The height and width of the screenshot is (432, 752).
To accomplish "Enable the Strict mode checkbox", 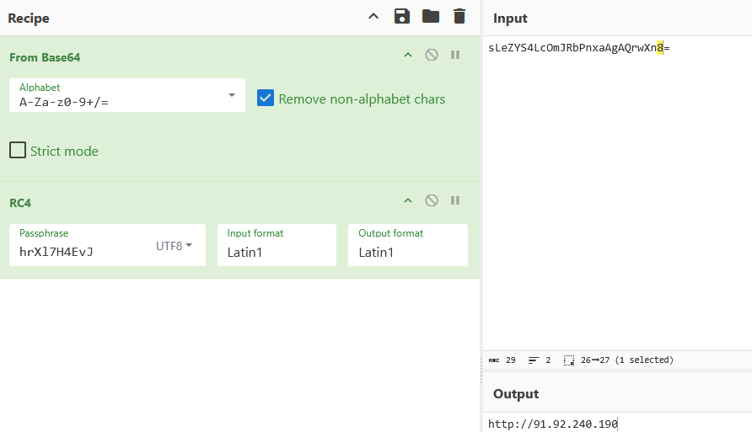I will pos(18,151).
